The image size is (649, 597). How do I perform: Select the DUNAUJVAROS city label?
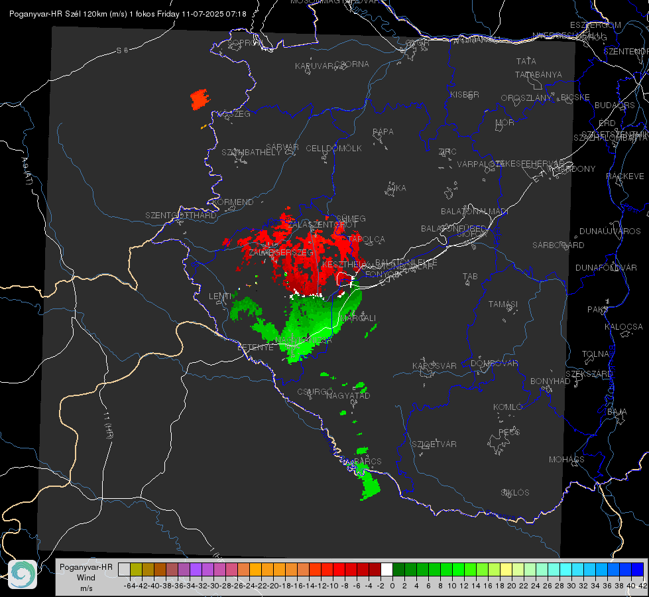[610, 231]
